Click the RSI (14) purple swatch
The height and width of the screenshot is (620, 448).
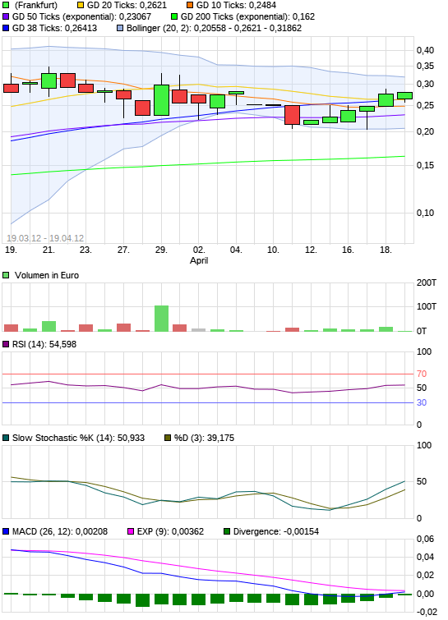tap(6, 344)
